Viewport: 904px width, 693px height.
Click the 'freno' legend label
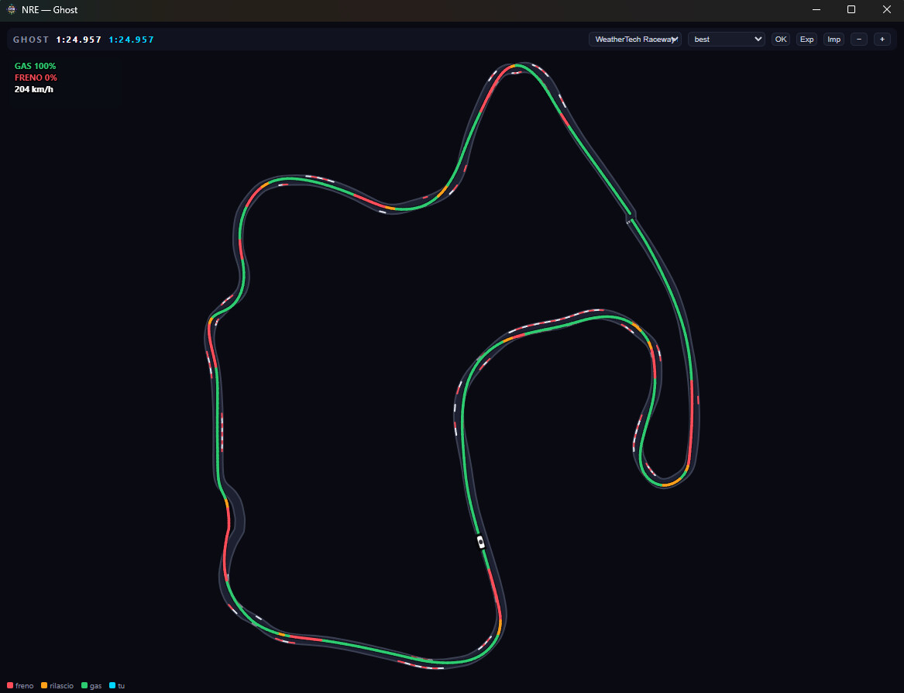point(24,686)
